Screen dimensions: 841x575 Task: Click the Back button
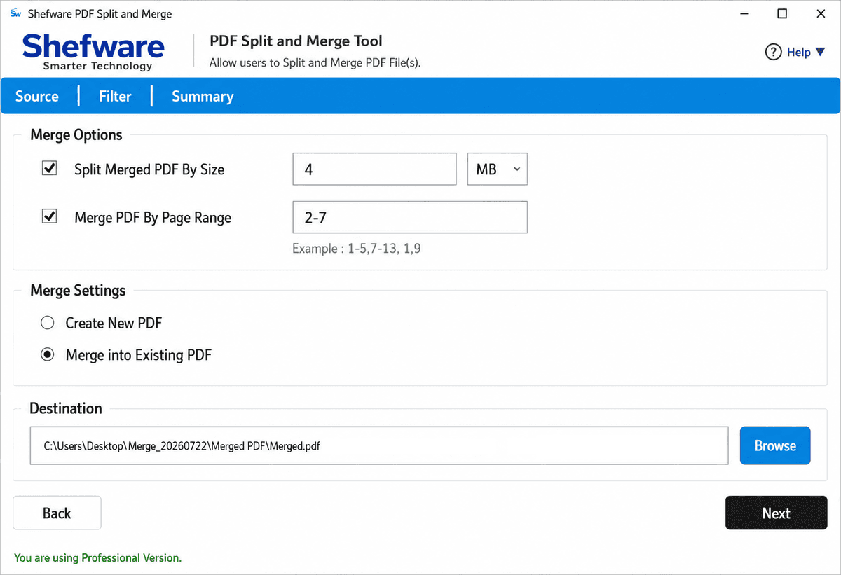[57, 513]
